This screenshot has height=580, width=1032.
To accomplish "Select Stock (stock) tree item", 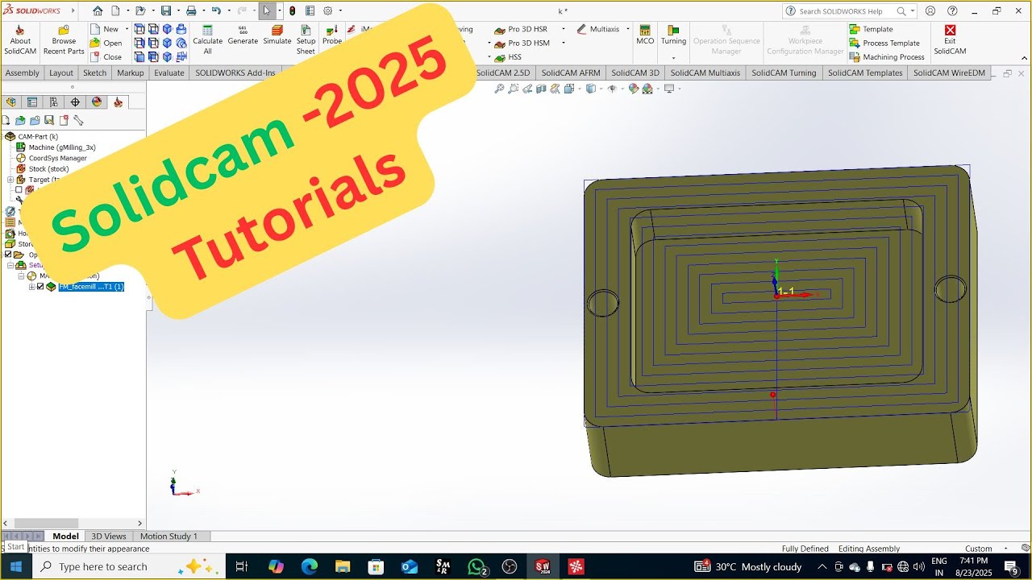I will 43,169.
